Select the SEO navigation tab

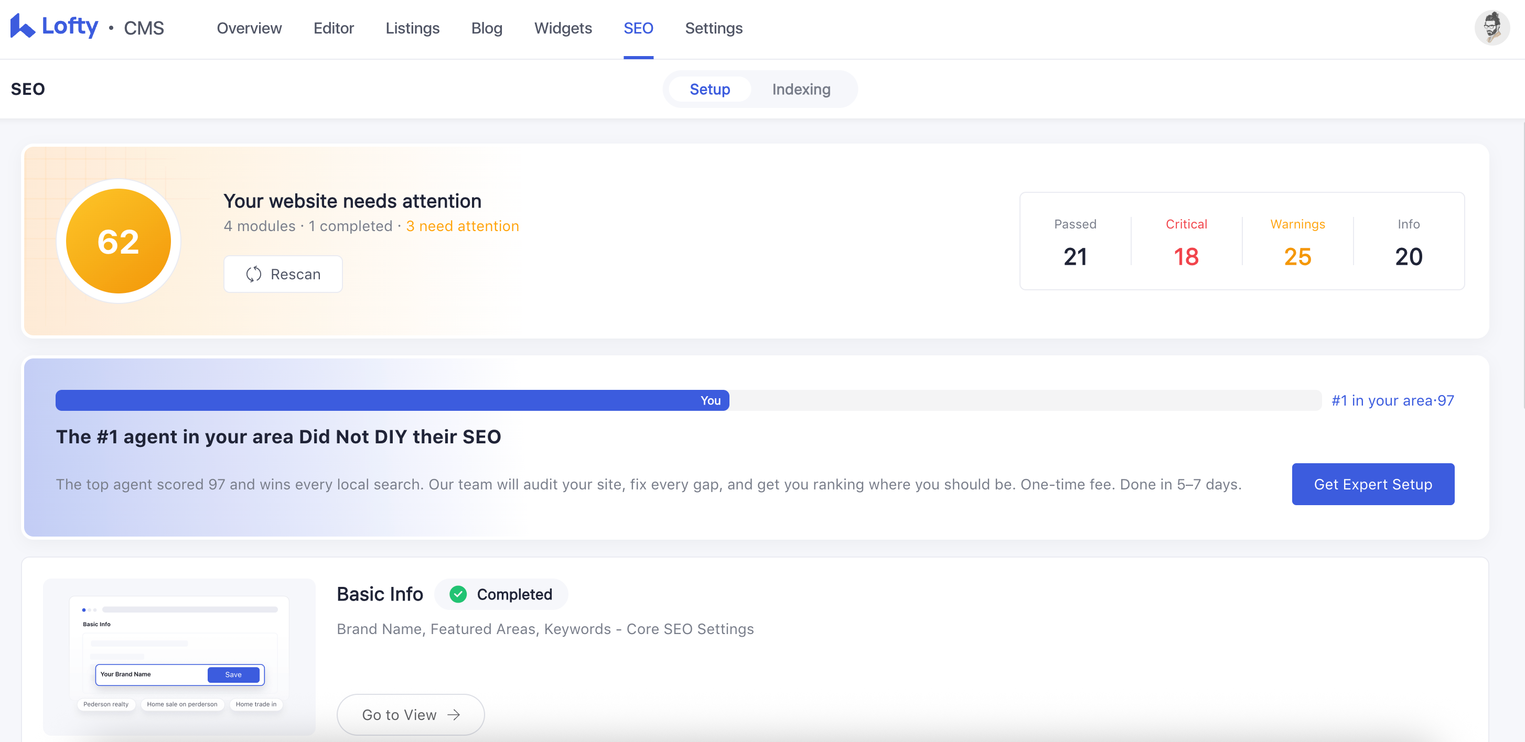tap(638, 28)
